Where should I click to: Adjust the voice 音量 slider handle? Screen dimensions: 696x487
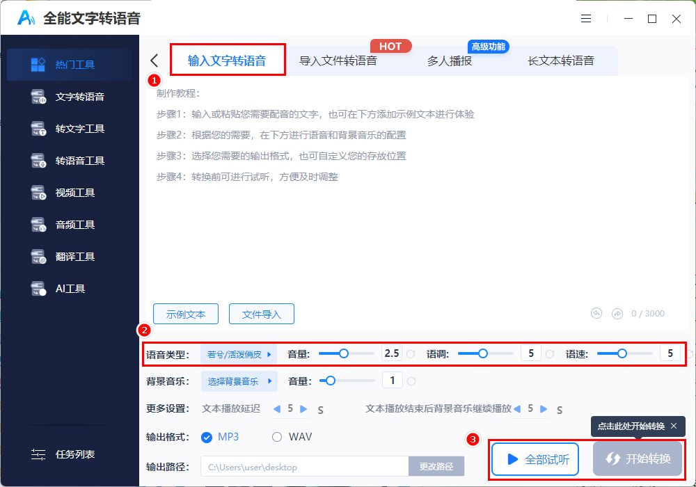(344, 353)
